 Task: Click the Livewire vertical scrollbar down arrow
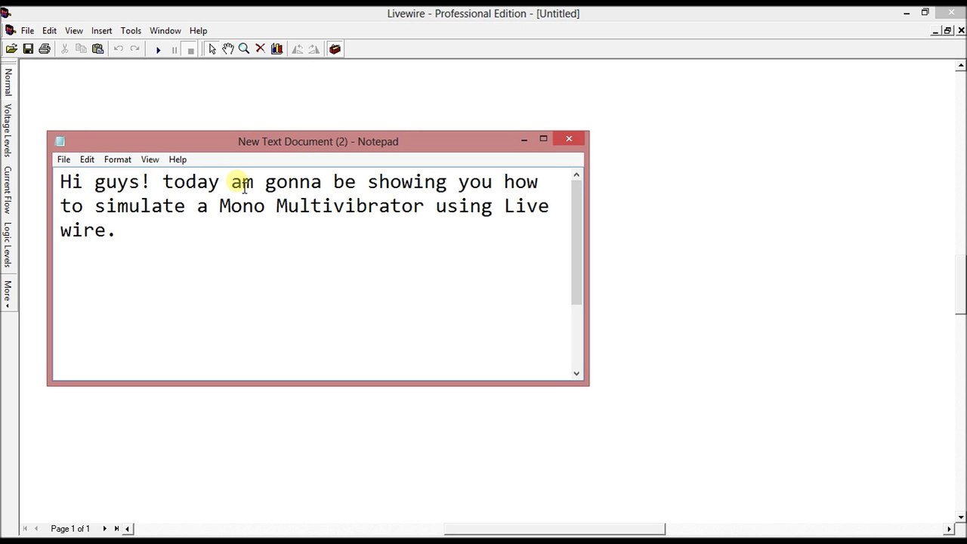(961, 518)
